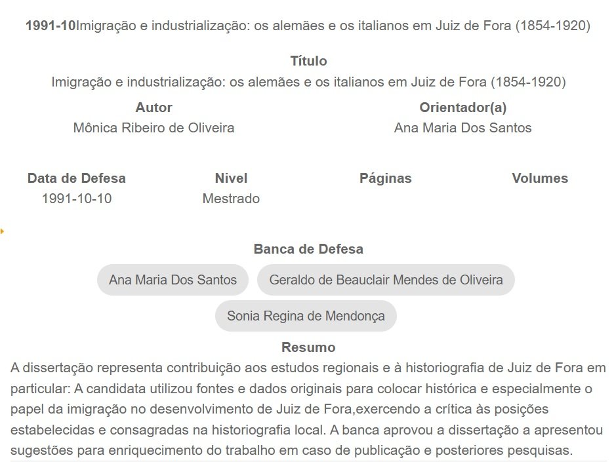
Task: Select the Sonia Regina de Mendonça pill
Action: (306, 316)
